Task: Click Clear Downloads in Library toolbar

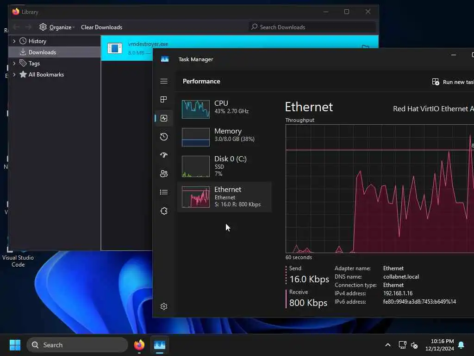Action: 101,27
